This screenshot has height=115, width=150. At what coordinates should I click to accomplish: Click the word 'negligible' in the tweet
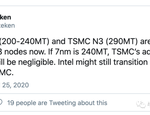[x=37, y=62]
